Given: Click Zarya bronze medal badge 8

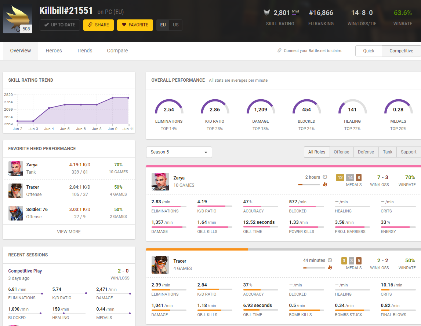Looking at the screenshot, I should coord(359,177).
